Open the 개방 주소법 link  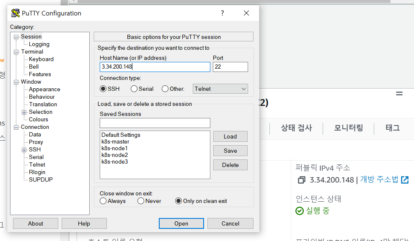pyautogui.click(x=379, y=179)
